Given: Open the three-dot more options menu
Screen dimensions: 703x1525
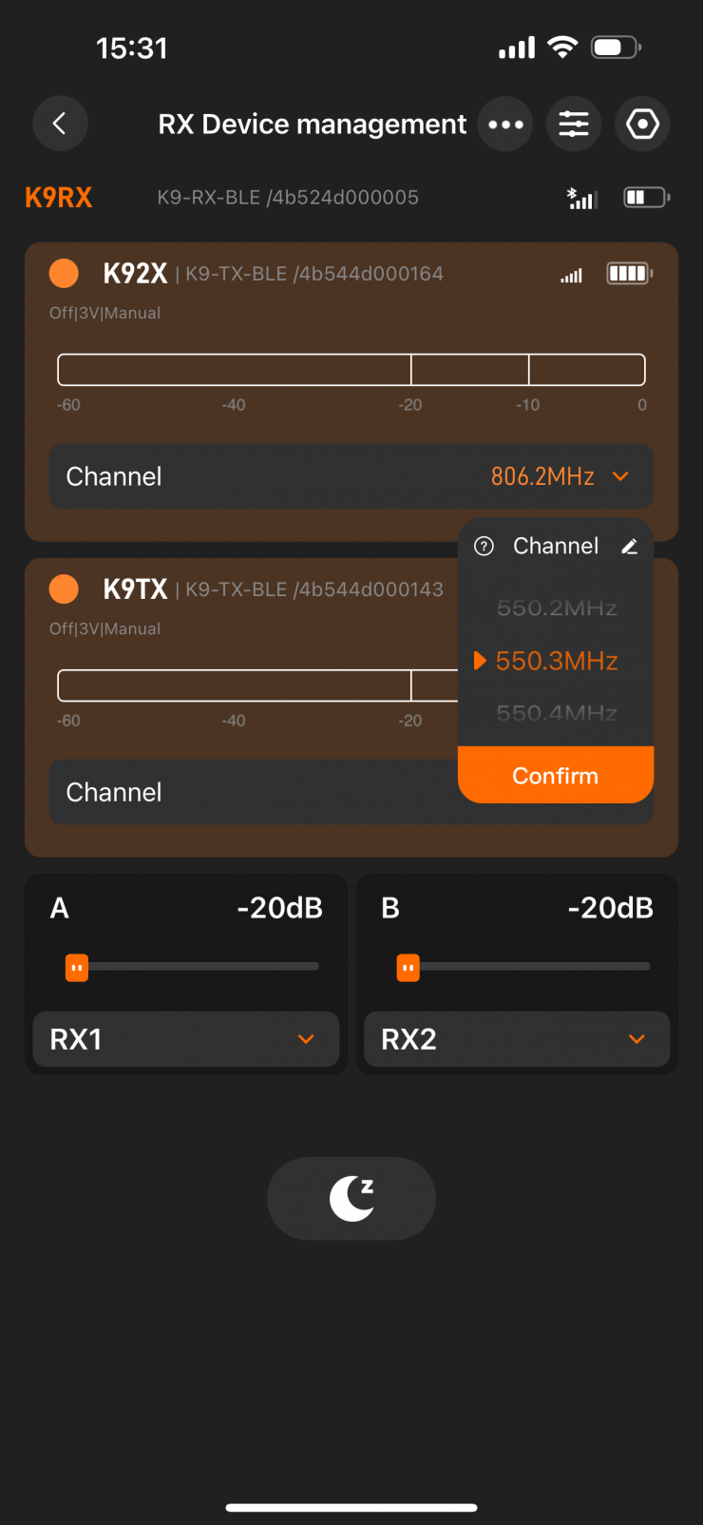Looking at the screenshot, I should [x=505, y=124].
